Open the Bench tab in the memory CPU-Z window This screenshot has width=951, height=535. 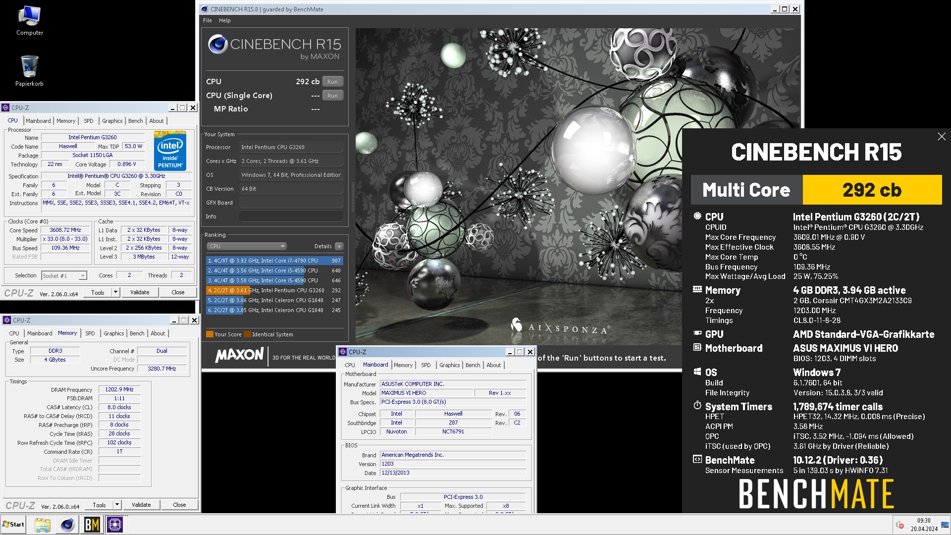(x=137, y=333)
